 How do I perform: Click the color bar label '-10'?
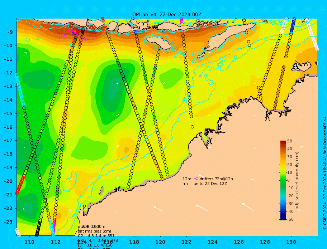click(x=290, y=188)
